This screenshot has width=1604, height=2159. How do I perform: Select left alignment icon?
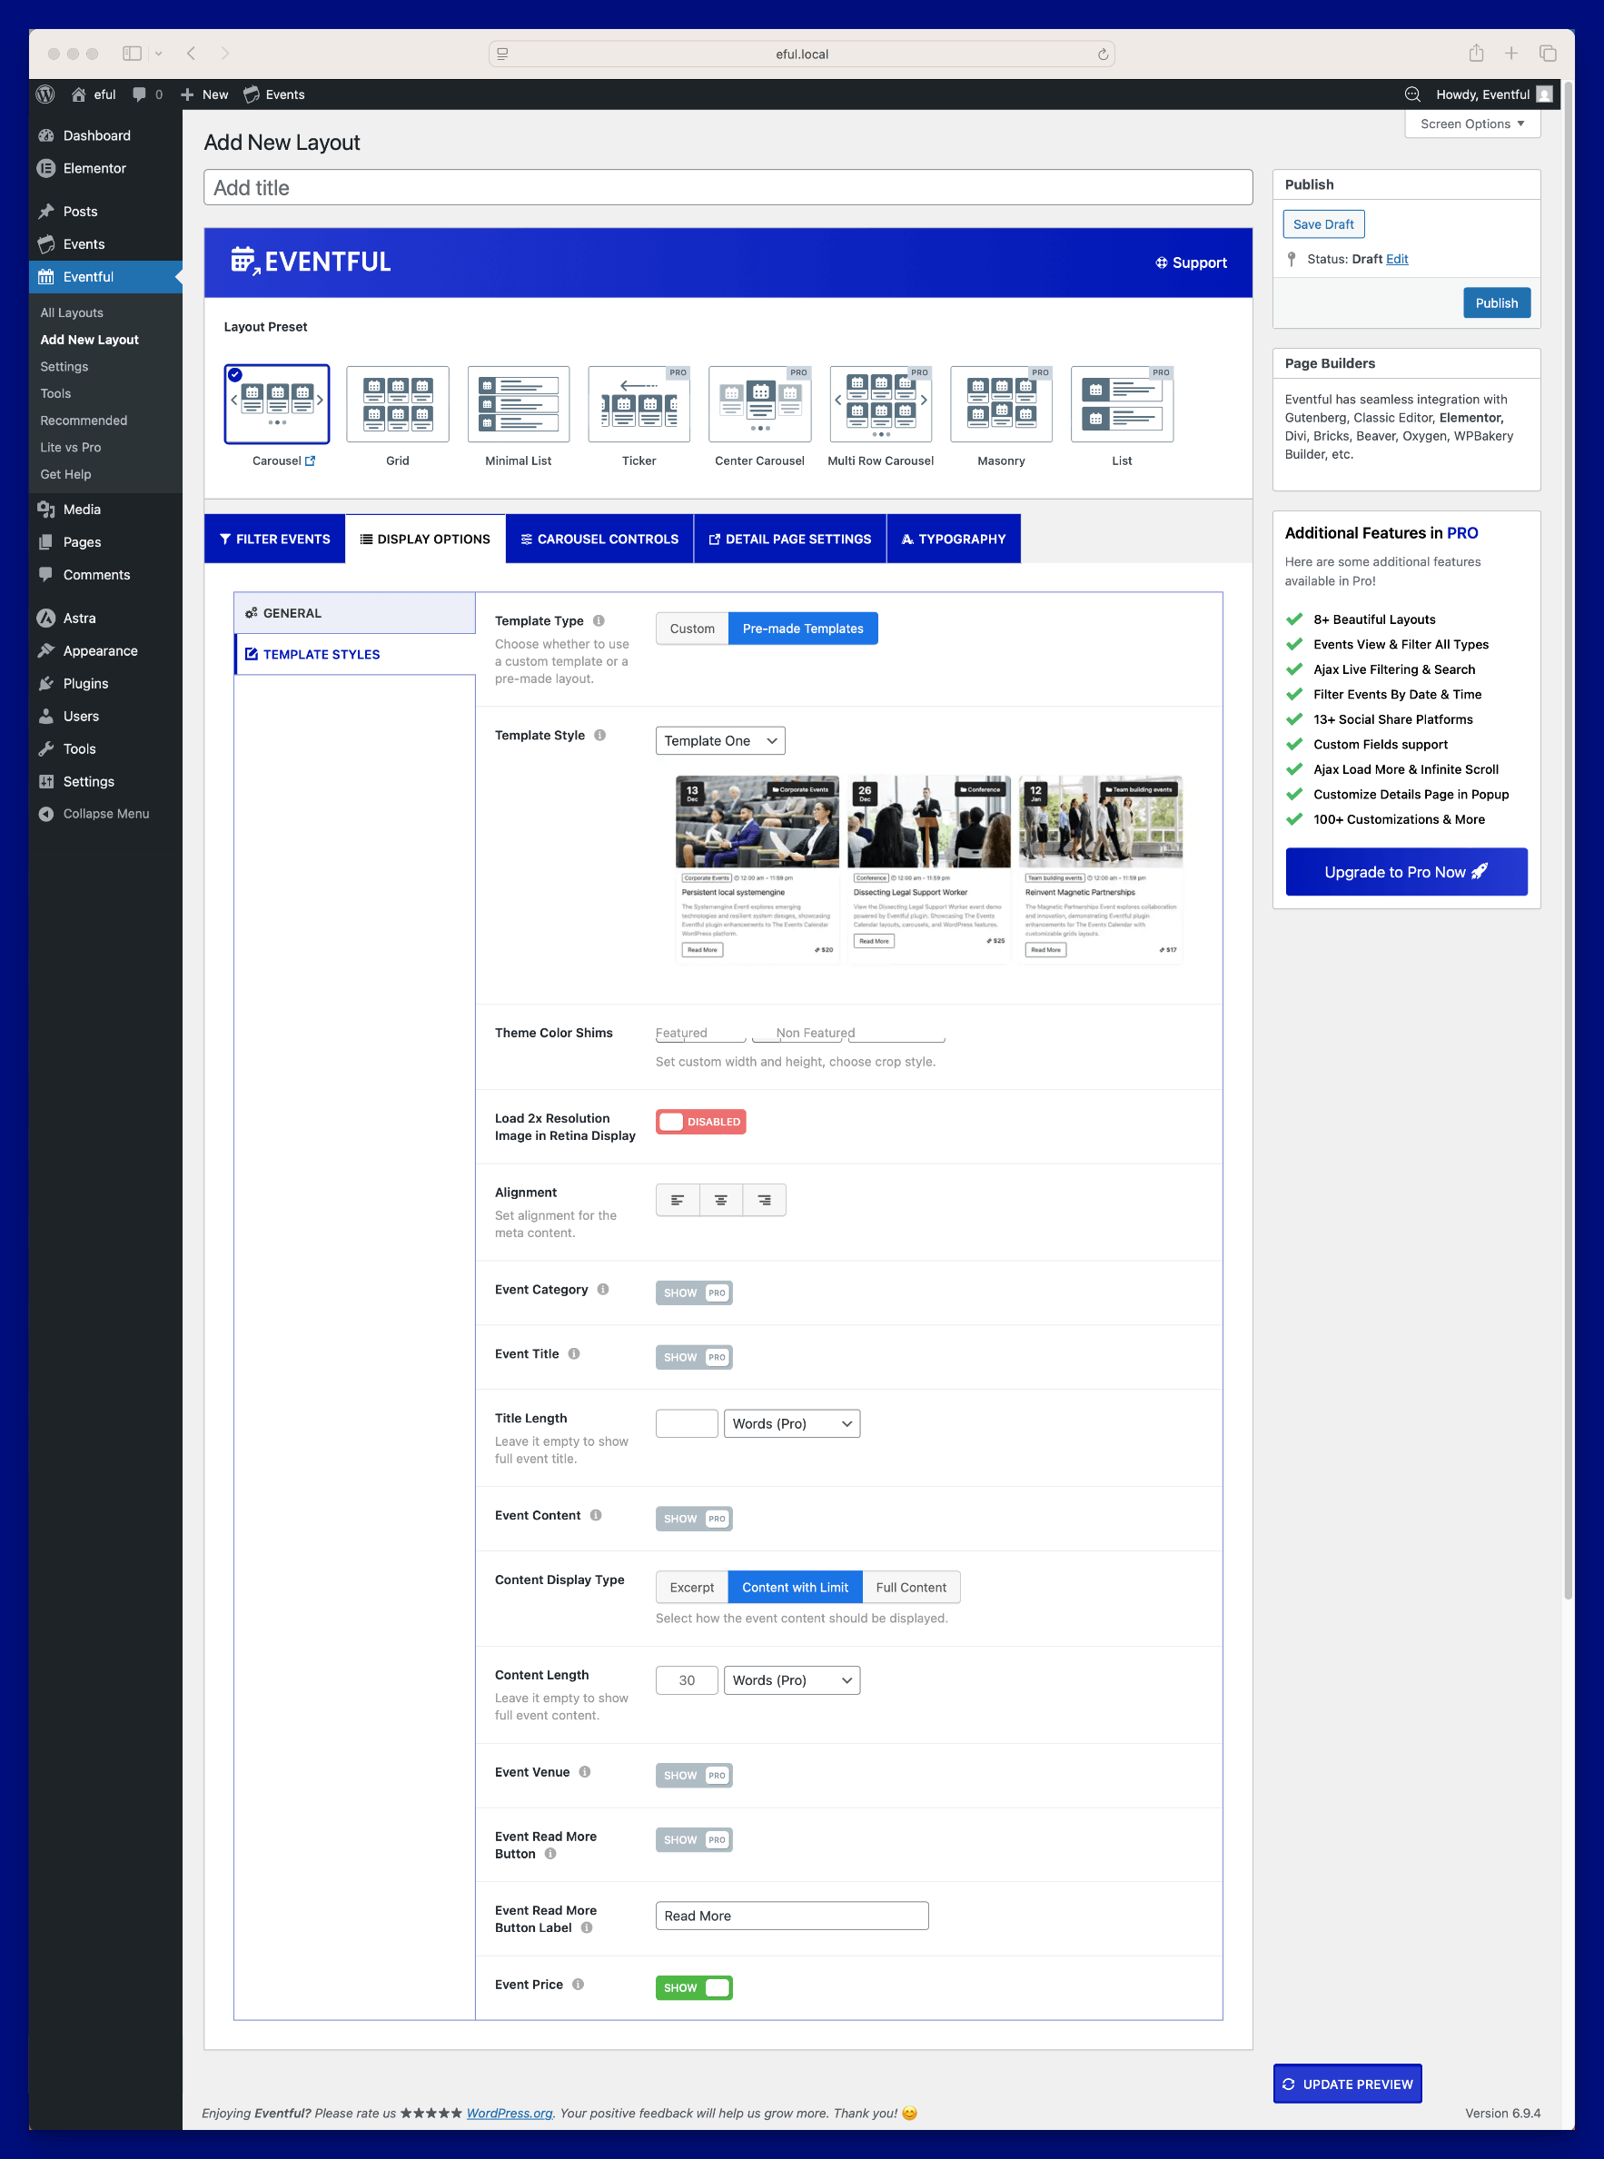[x=678, y=1200]
